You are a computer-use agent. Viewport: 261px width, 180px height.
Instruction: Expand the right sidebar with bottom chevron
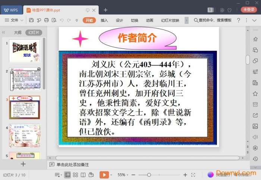coord(255,167)
